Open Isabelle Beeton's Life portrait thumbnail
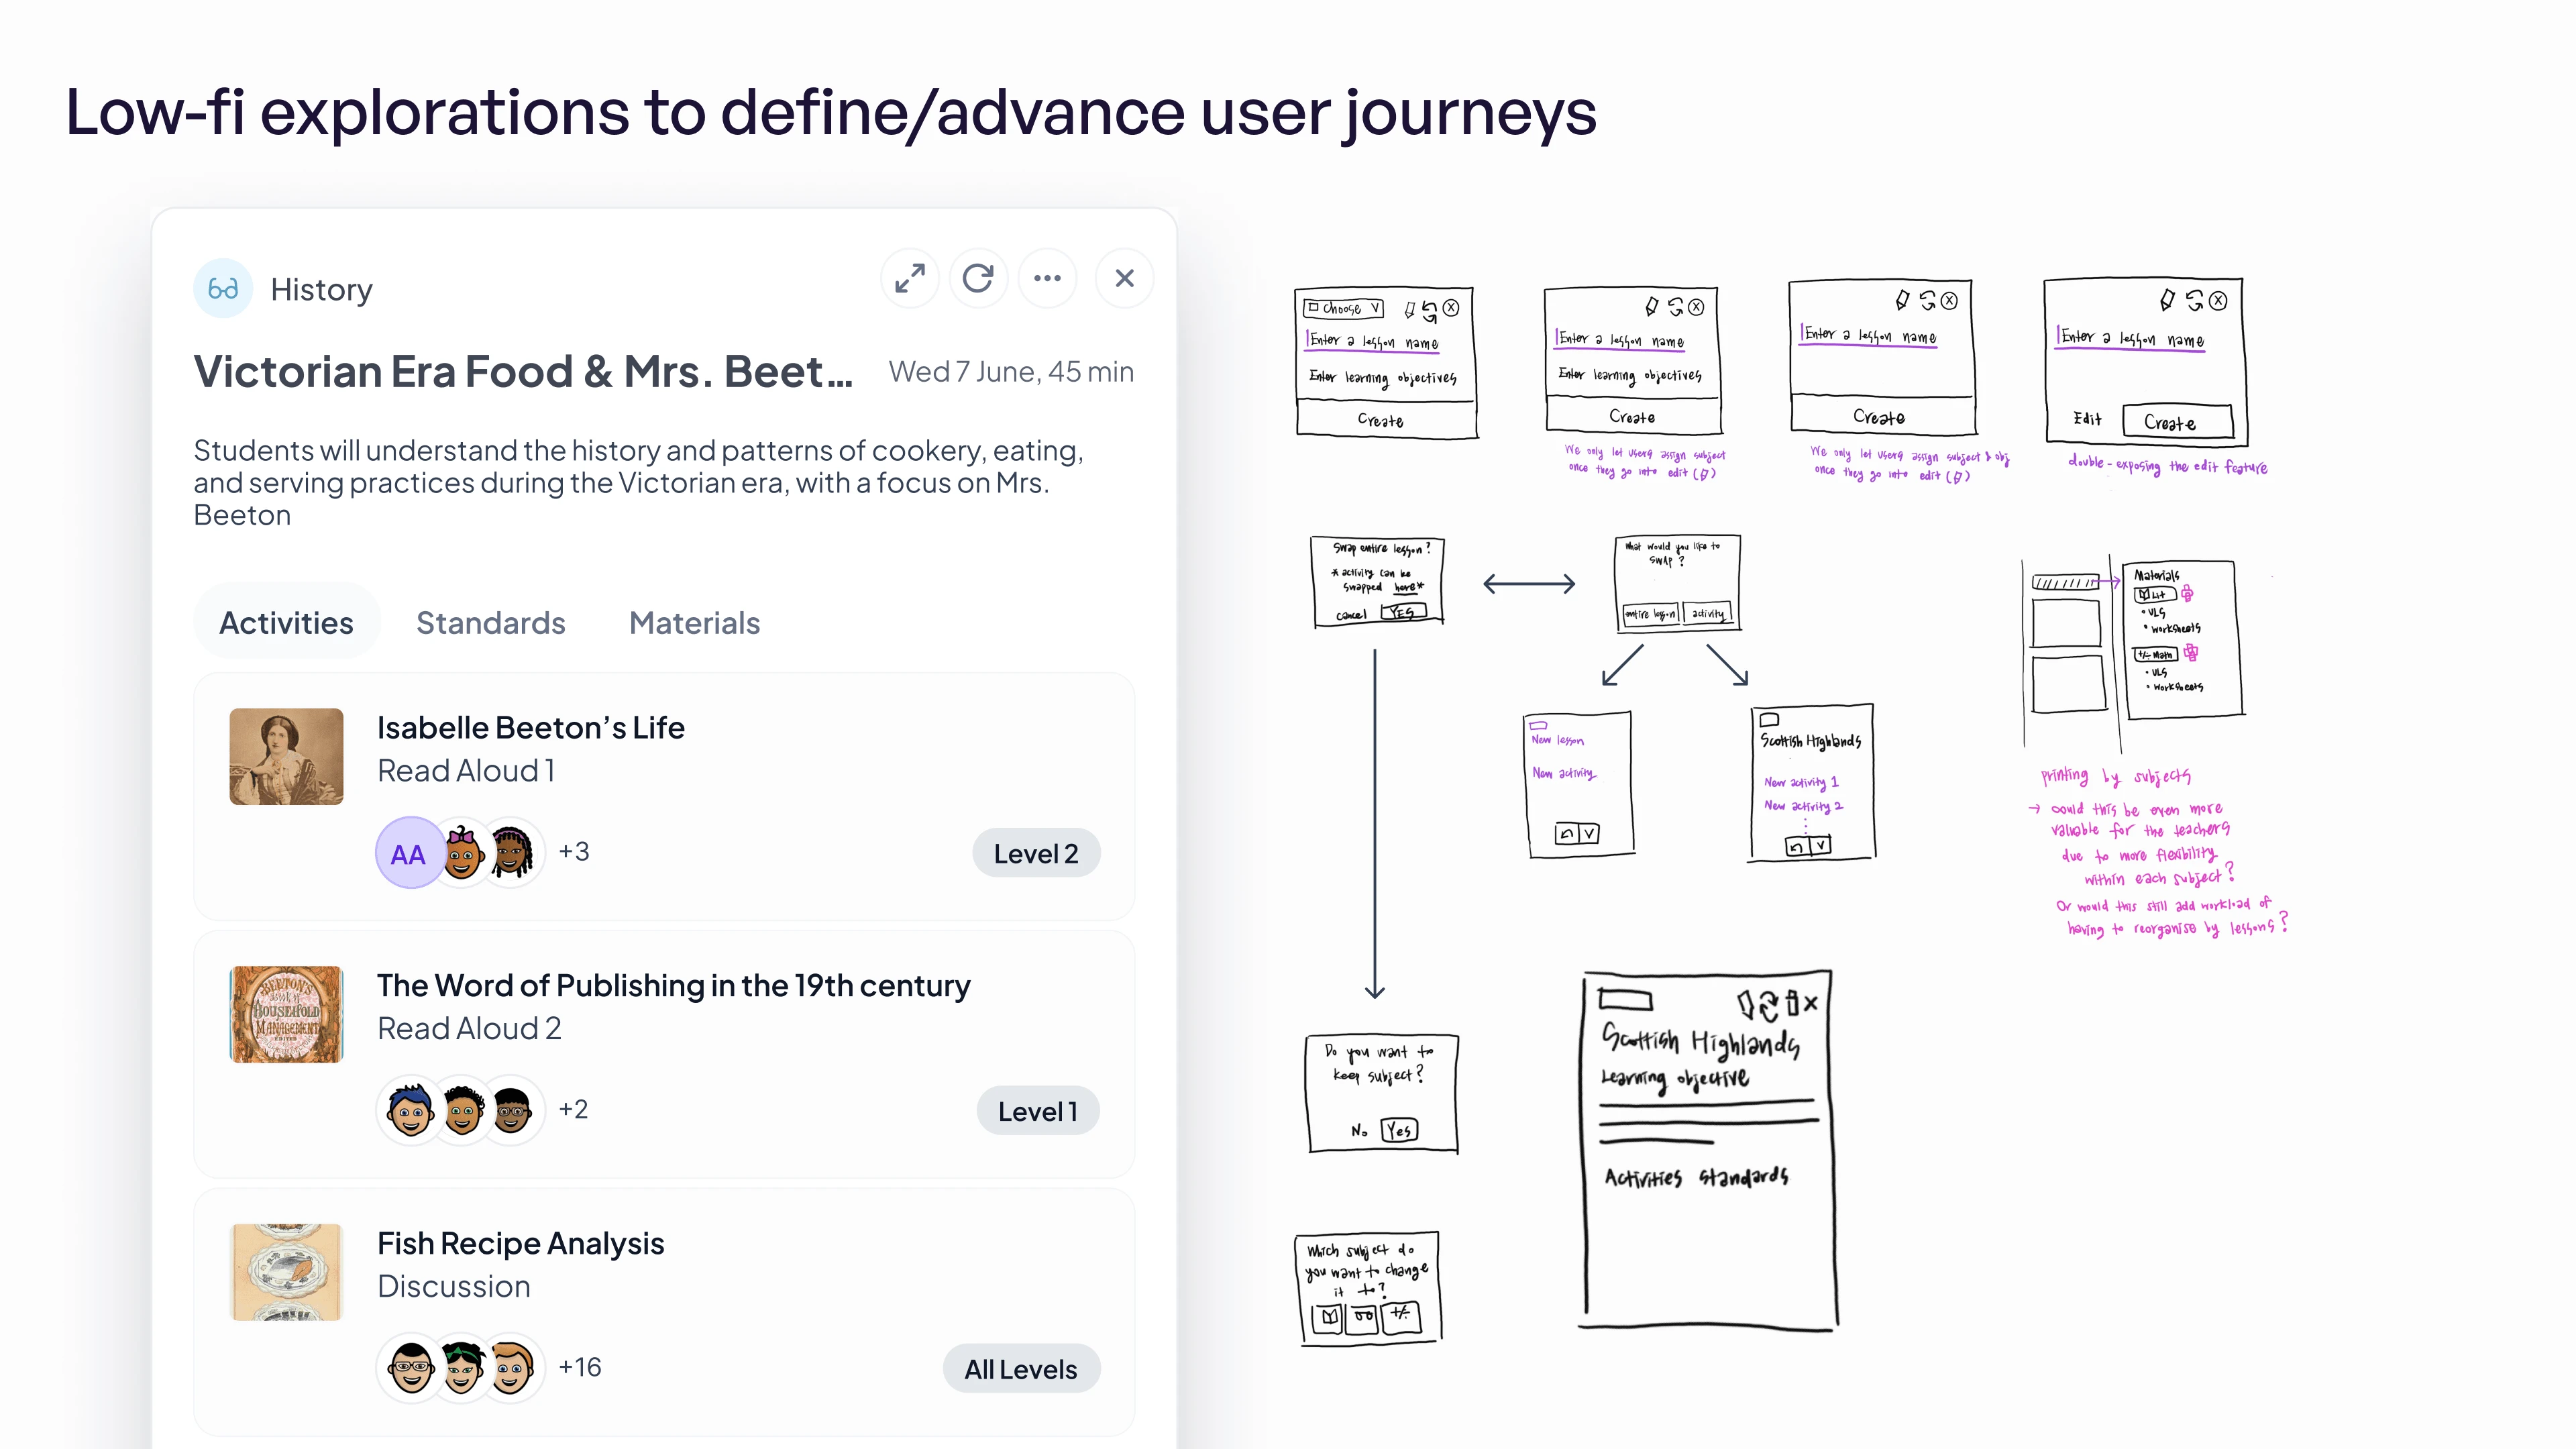The image size is (2576, 1449). tap(286, 757)
